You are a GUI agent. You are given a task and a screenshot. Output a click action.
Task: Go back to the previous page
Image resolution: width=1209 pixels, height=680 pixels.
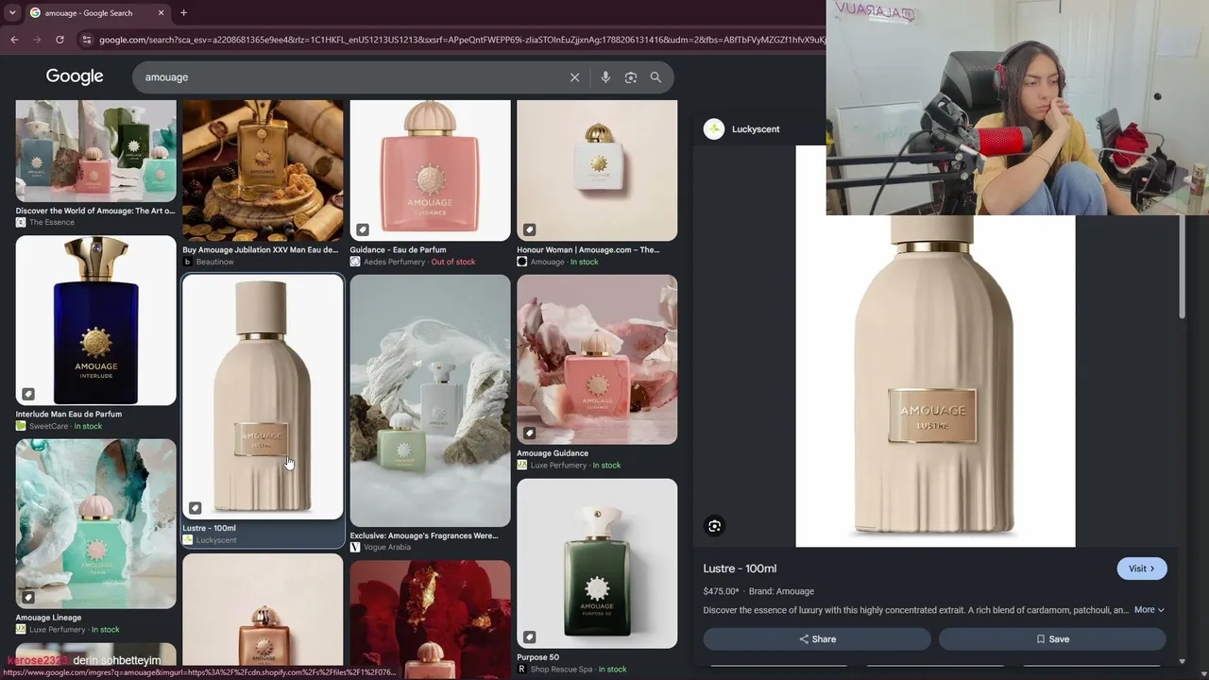[x=14, y=40]
